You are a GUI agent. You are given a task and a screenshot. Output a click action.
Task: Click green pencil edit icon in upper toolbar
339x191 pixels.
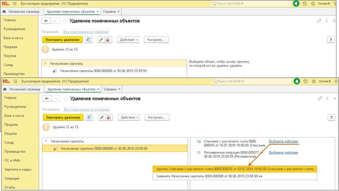pos(101,40)
